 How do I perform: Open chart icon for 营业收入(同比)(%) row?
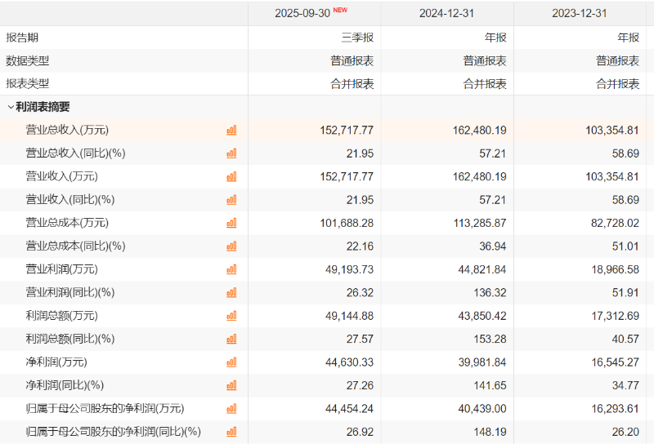tap(231, 200)
